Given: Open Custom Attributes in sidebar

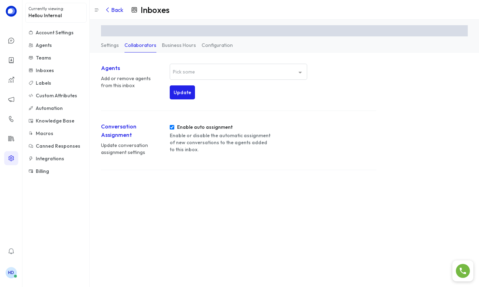Looking at the screenshot, I should point(56,96).
